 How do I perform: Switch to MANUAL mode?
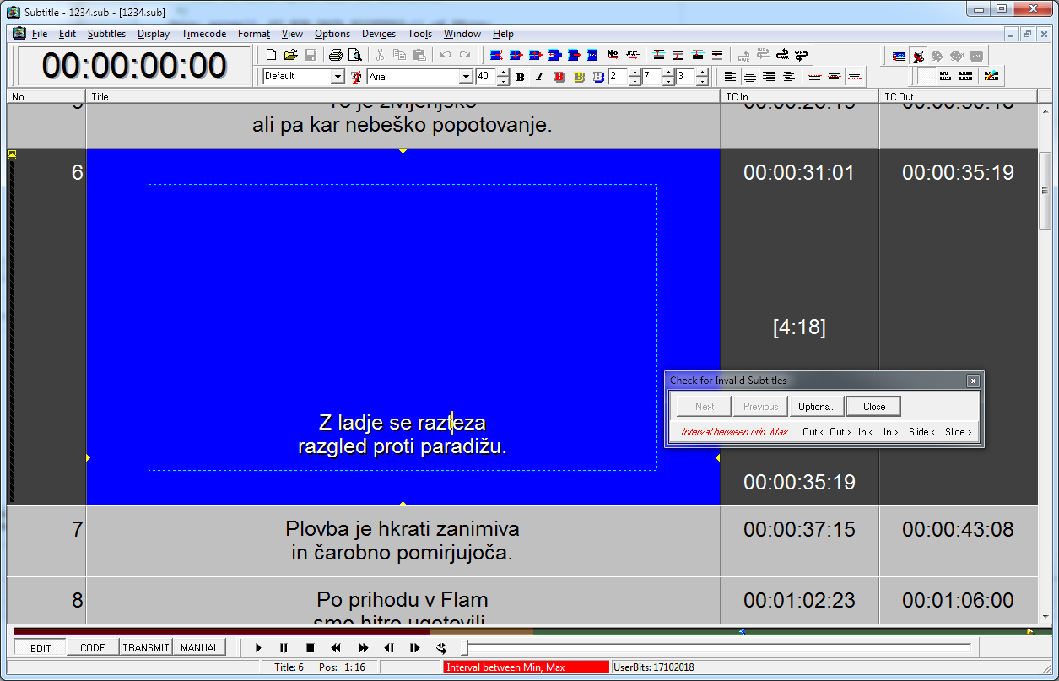click(200, 648)
